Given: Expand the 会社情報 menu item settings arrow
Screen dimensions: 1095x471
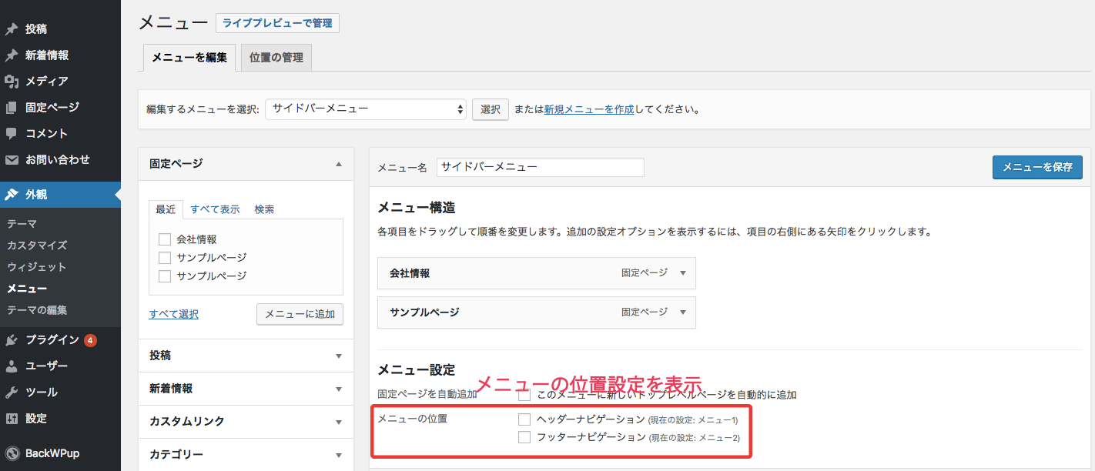Looking at the screenshot, I should click(683, 273).
